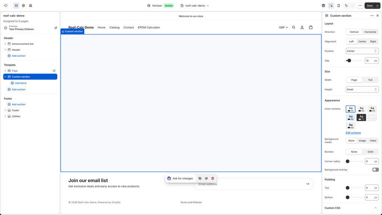Toggle visibility of the Page section
Viewport: 382px width, 215px height.
click(x=54, y=71)
